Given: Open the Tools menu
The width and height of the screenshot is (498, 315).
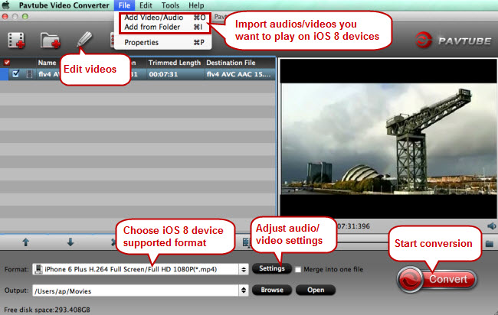Looking at the screenshot, I should tap(170, 5).
